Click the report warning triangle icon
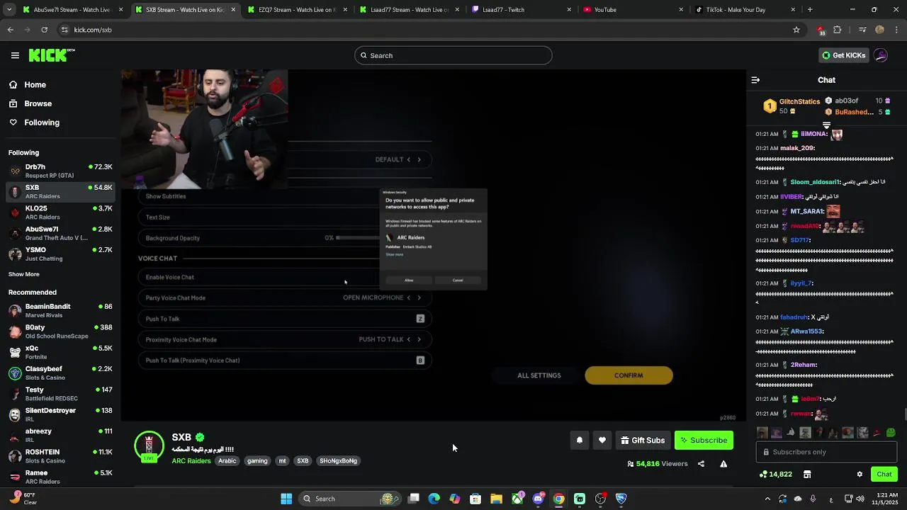Screen dimensions: 907x510 [723, 464]
